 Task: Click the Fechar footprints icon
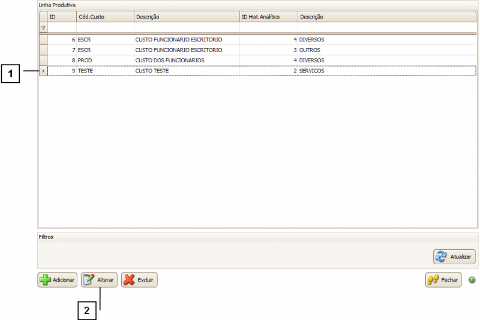(x=433, y=280)
